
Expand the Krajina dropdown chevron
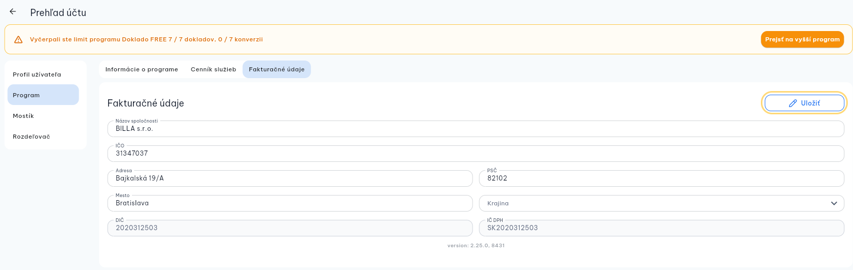pos(834,203)
